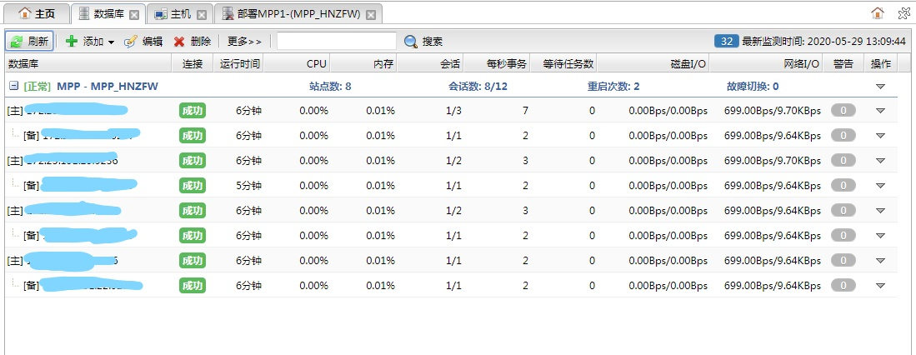Click alert badge 0 in row with 1/3 sessions
Image resolution: width=916 pixels, height=355 pixels.
click(x=843, y=110)
